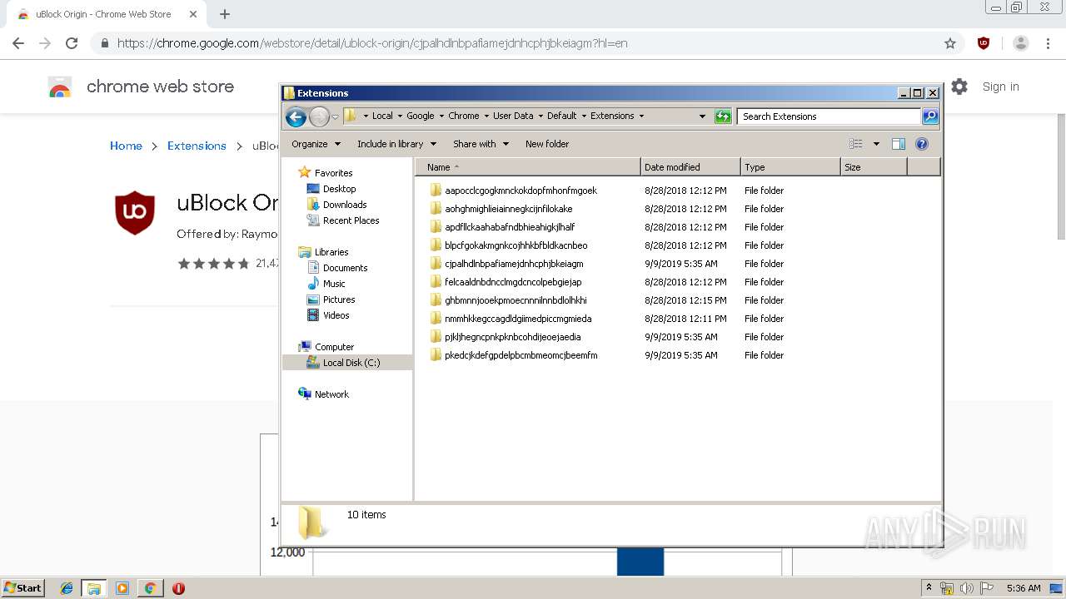Expand the view options dropdown arrow
Image resolution: width=1066 pixels, height=599 pixels.
click(876, 144)
